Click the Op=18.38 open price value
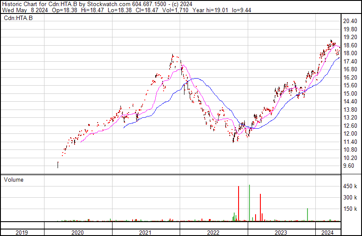The image size is (362, 236). click(65, 10)
